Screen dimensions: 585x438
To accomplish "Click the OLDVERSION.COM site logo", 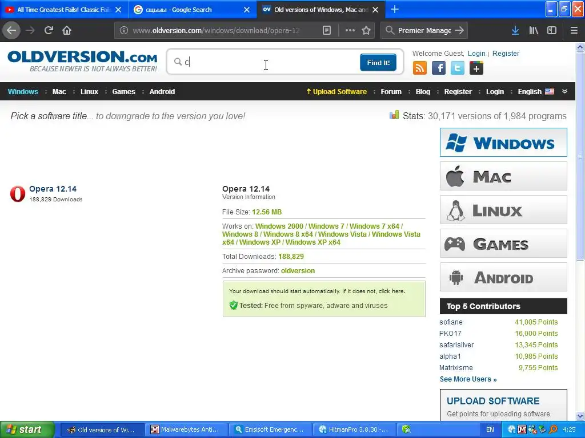I will point(82,61).
